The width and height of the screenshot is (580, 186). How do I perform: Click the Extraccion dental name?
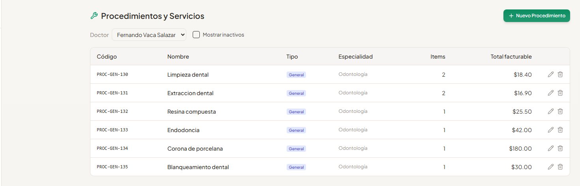[190, 93]
